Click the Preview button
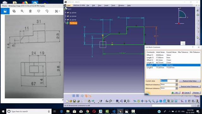The image size is (202, 114). pos(196,93)
